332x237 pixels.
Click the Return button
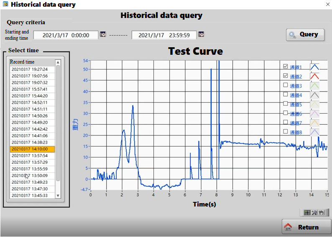coord(306,227)
